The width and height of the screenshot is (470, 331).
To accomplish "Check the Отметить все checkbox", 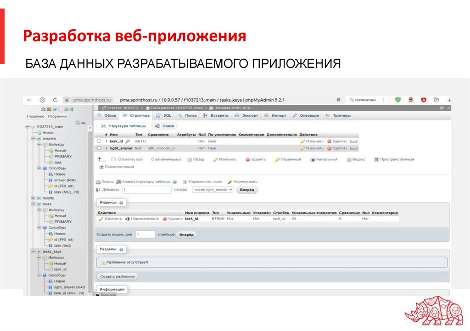I will tap(113, 159).
